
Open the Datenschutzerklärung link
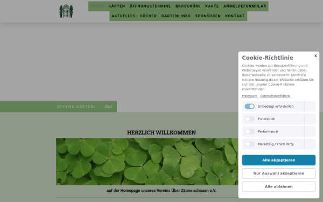coord(275,96)
